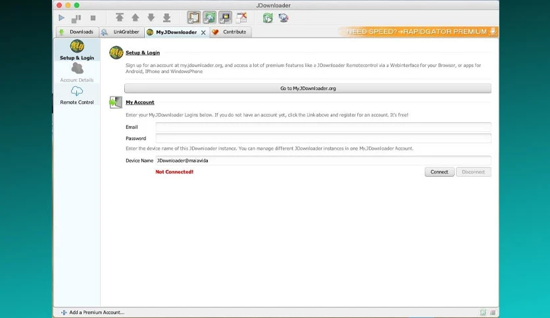Move selection to top arrow icon
The width and height of the screenshot is (550, 318).
[120, 18]
